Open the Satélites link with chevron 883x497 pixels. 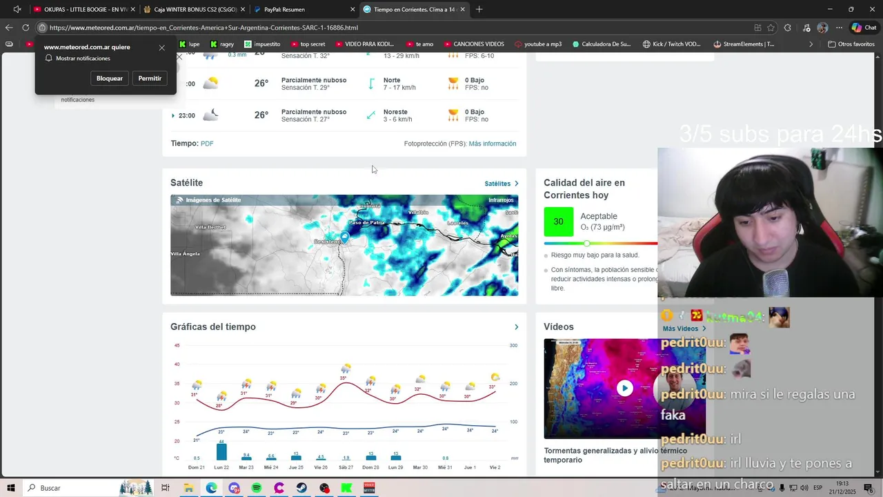[502, 184]
